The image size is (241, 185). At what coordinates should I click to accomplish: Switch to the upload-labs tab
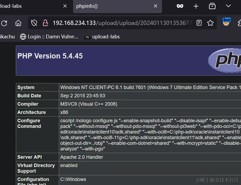coord(31,6)
